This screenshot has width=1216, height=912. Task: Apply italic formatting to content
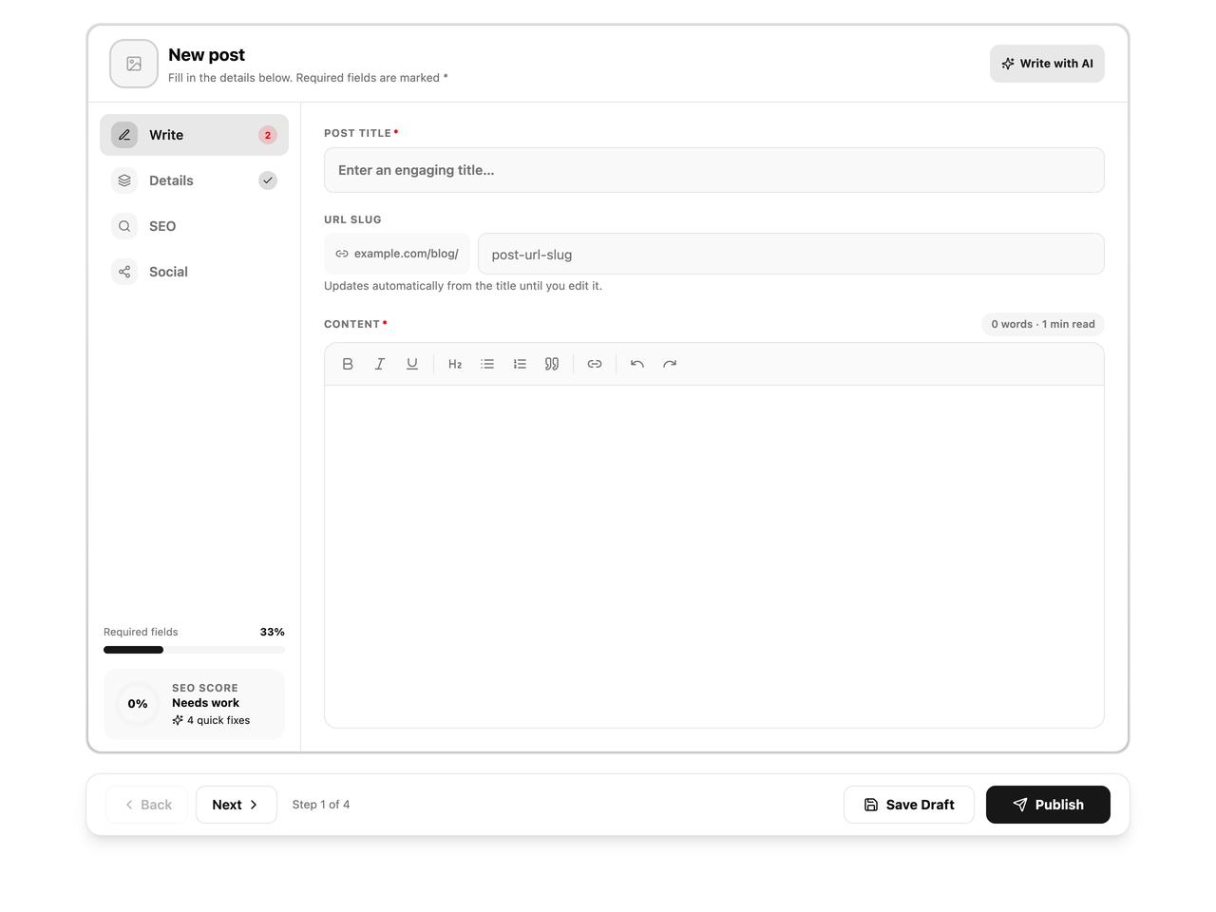point(380,364)
